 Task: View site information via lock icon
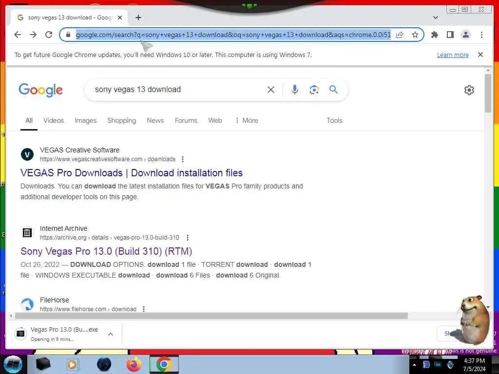[x=68, y=35]
